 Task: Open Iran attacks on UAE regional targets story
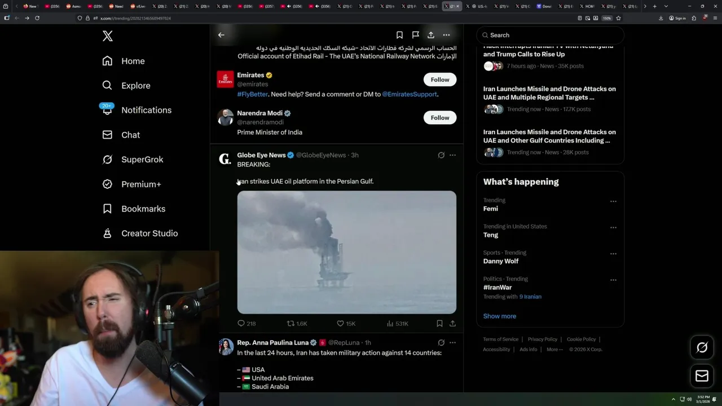tap(550, 99)
